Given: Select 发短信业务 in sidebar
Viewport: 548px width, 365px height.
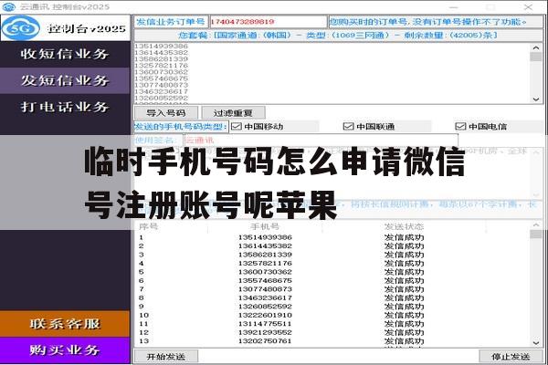Looking at the screenshot, I should [65, 80].
